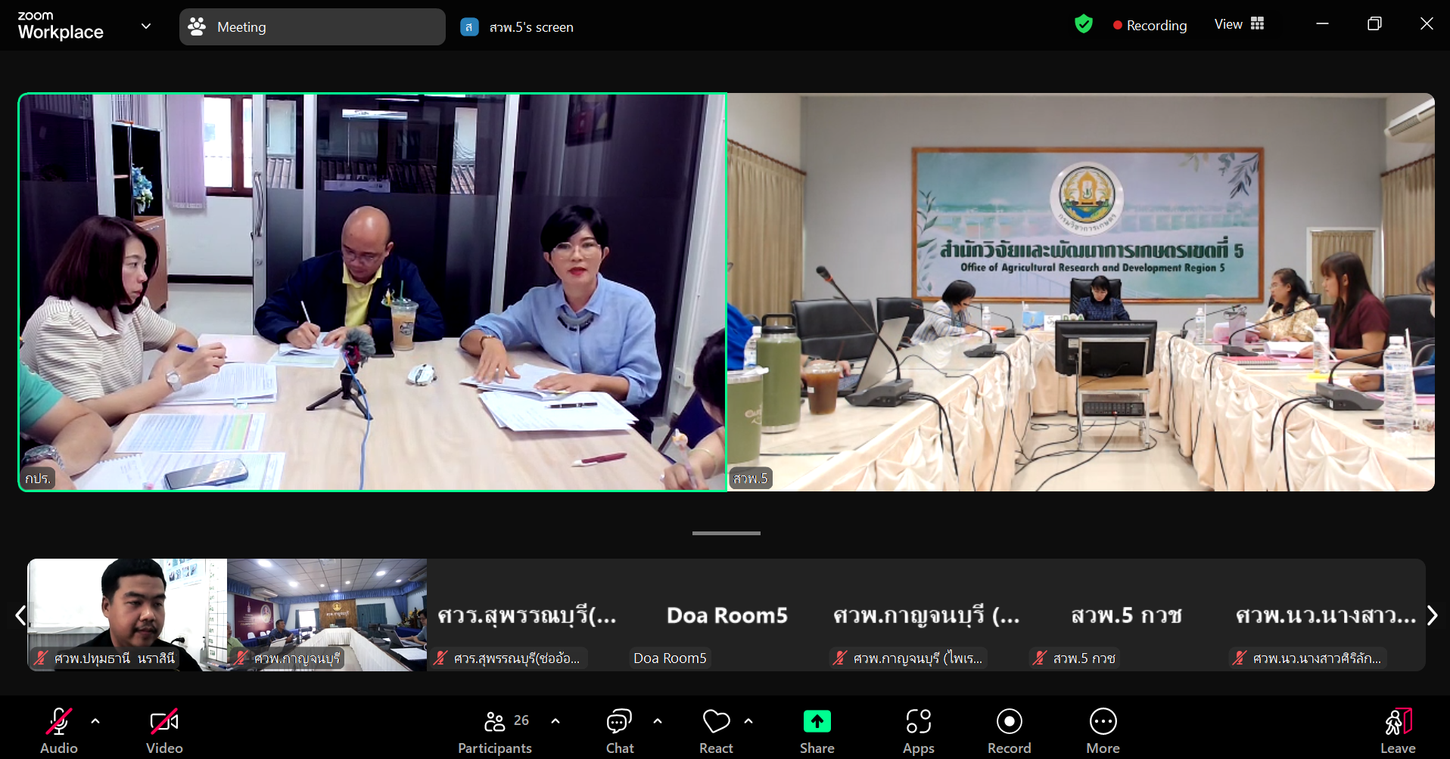The width and height of the screenshot is (1450, 759).
Task: Select ศวร.สุพรรณบุรี participant tile
Action: click(527, 615)
